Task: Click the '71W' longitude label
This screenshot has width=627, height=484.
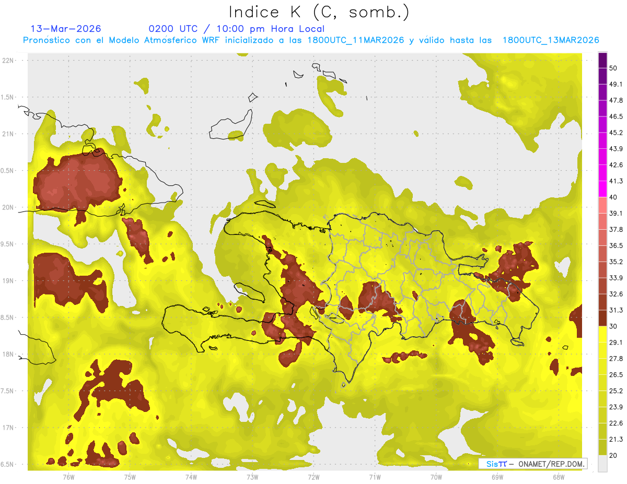Action: click(375, 477)
